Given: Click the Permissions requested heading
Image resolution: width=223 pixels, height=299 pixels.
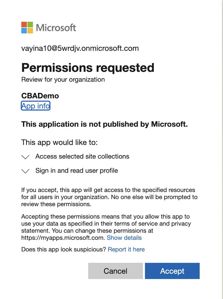Looking at the screenshot, I should 87,68.
